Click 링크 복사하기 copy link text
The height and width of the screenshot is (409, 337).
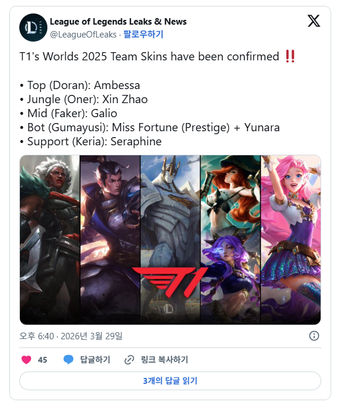coord(164,360)
